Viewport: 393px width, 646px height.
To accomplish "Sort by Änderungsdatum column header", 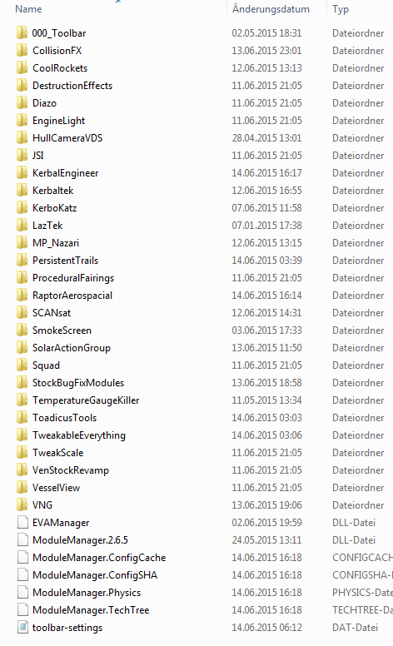I will click(271, 9).
